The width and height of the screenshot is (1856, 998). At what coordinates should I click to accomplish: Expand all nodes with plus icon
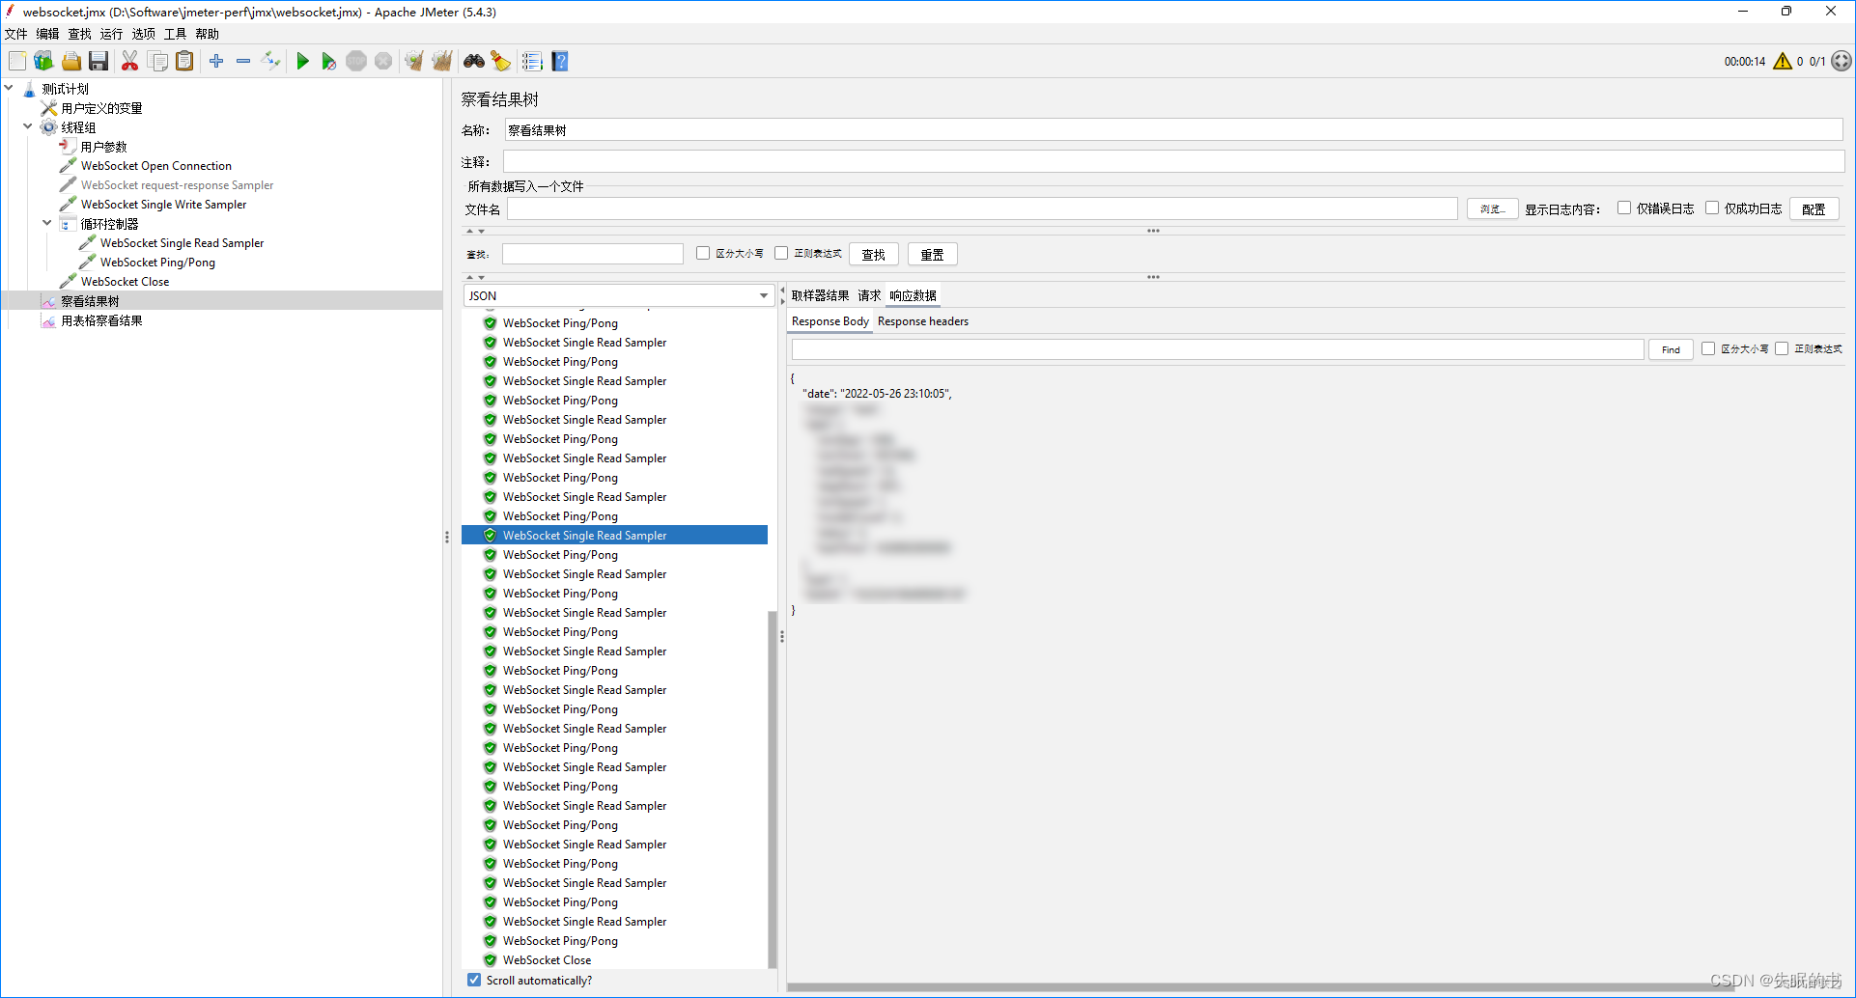216,62
